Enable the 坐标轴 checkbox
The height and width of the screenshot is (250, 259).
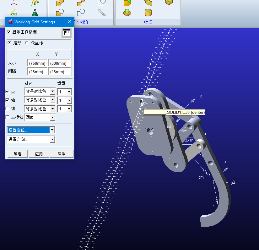tap(8, 117)
